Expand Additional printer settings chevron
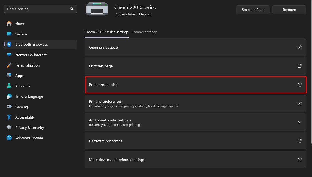Screen dimensions: 312x177 (x=300, y=122)
